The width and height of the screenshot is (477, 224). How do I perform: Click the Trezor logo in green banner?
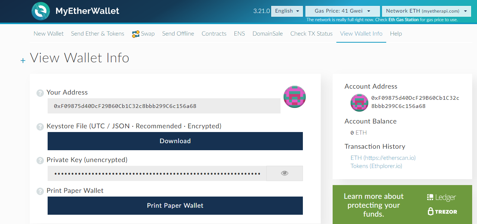pos(442,212)
